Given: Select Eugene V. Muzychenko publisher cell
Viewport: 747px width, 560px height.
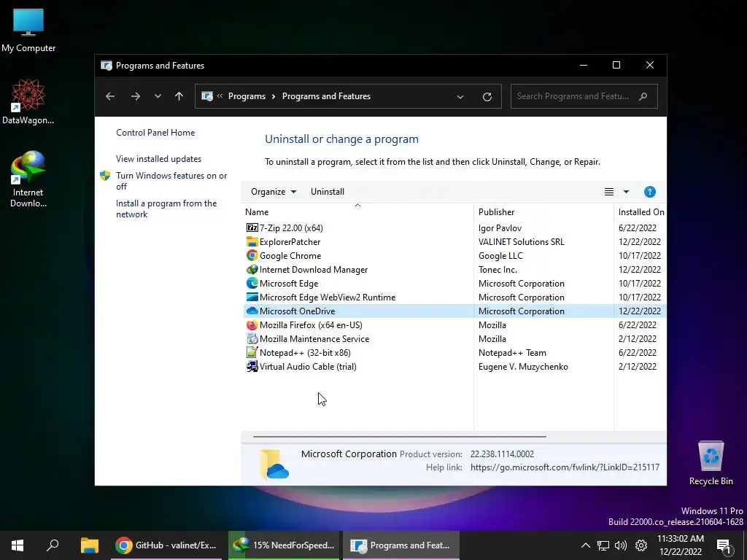Looking at the screenshot, I should tap(523, 366).
